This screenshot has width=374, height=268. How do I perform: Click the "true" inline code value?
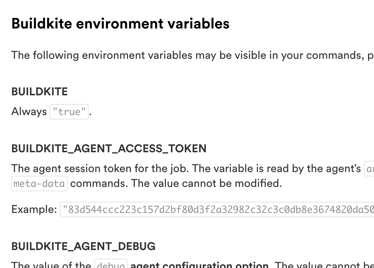click(69, 112)
